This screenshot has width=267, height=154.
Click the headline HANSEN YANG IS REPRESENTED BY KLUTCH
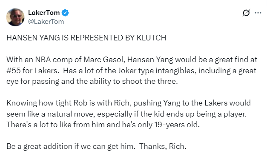[x=86, y=38]
